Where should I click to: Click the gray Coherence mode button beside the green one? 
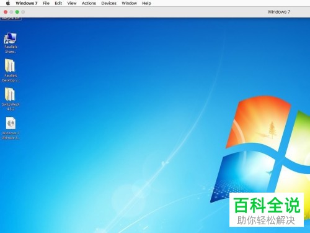[x=23, y=12]
